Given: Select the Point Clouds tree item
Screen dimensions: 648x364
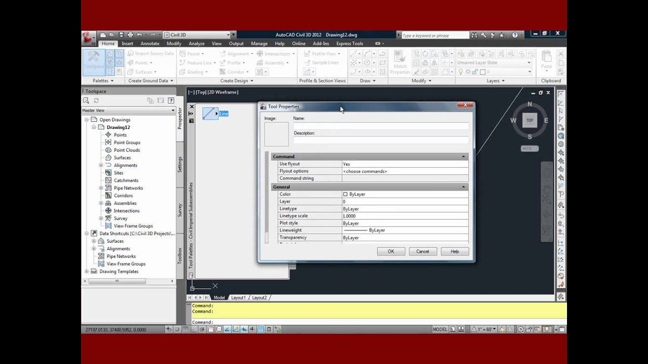Looking at the screenshot, I should (x=127, y=150).
